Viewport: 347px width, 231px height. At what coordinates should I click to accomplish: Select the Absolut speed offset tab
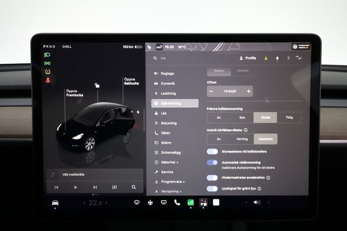[242, 71]
